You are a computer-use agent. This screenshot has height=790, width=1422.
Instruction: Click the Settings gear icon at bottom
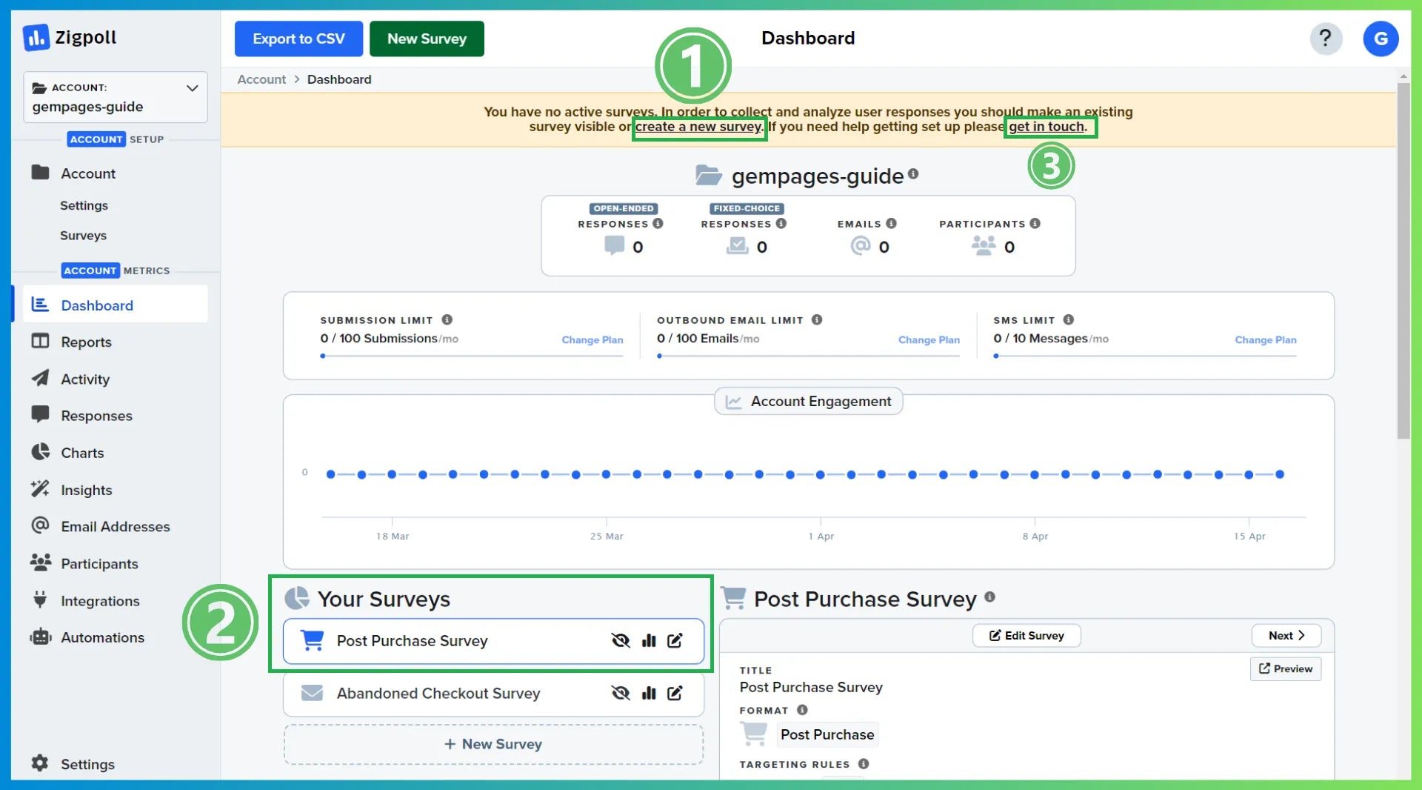coord(40,763)
